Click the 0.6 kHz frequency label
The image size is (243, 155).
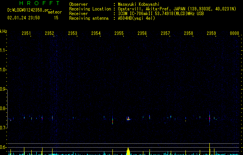point(3,147)
